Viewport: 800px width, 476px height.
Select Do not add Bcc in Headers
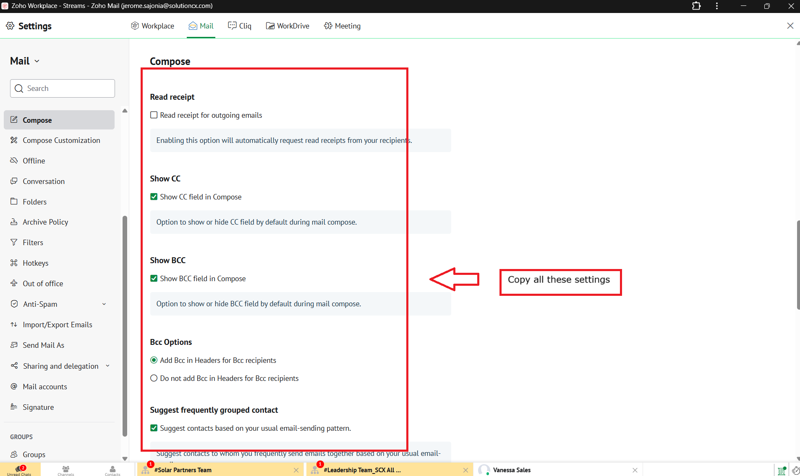(154, 378)
